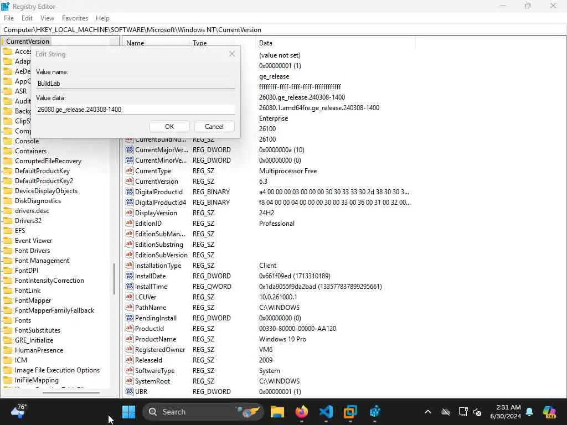
Task: Open Firefox from the taskbar
Action: 302,412
